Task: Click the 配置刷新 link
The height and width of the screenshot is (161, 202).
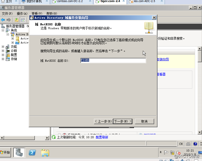Action: pos(102,137)
